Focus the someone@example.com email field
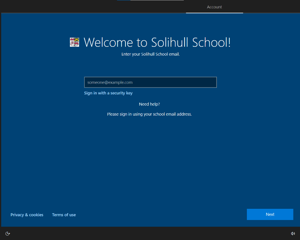This screenshot has width=300, height=240. pos(150,82)
